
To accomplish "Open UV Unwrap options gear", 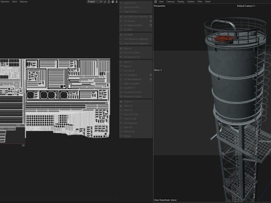I will [x=151, y=21].
